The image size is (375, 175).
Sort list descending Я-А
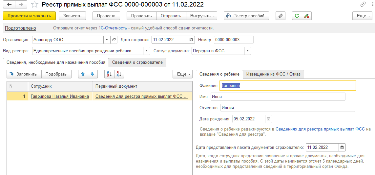coord(119,74)
